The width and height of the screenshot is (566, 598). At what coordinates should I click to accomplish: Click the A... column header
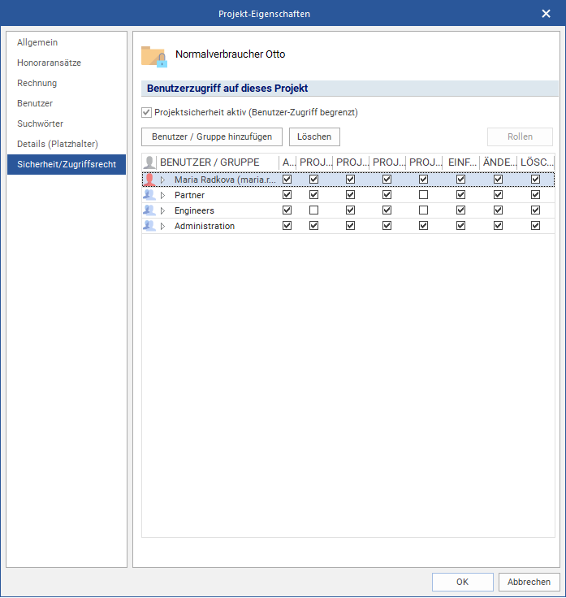coord(288,162)
